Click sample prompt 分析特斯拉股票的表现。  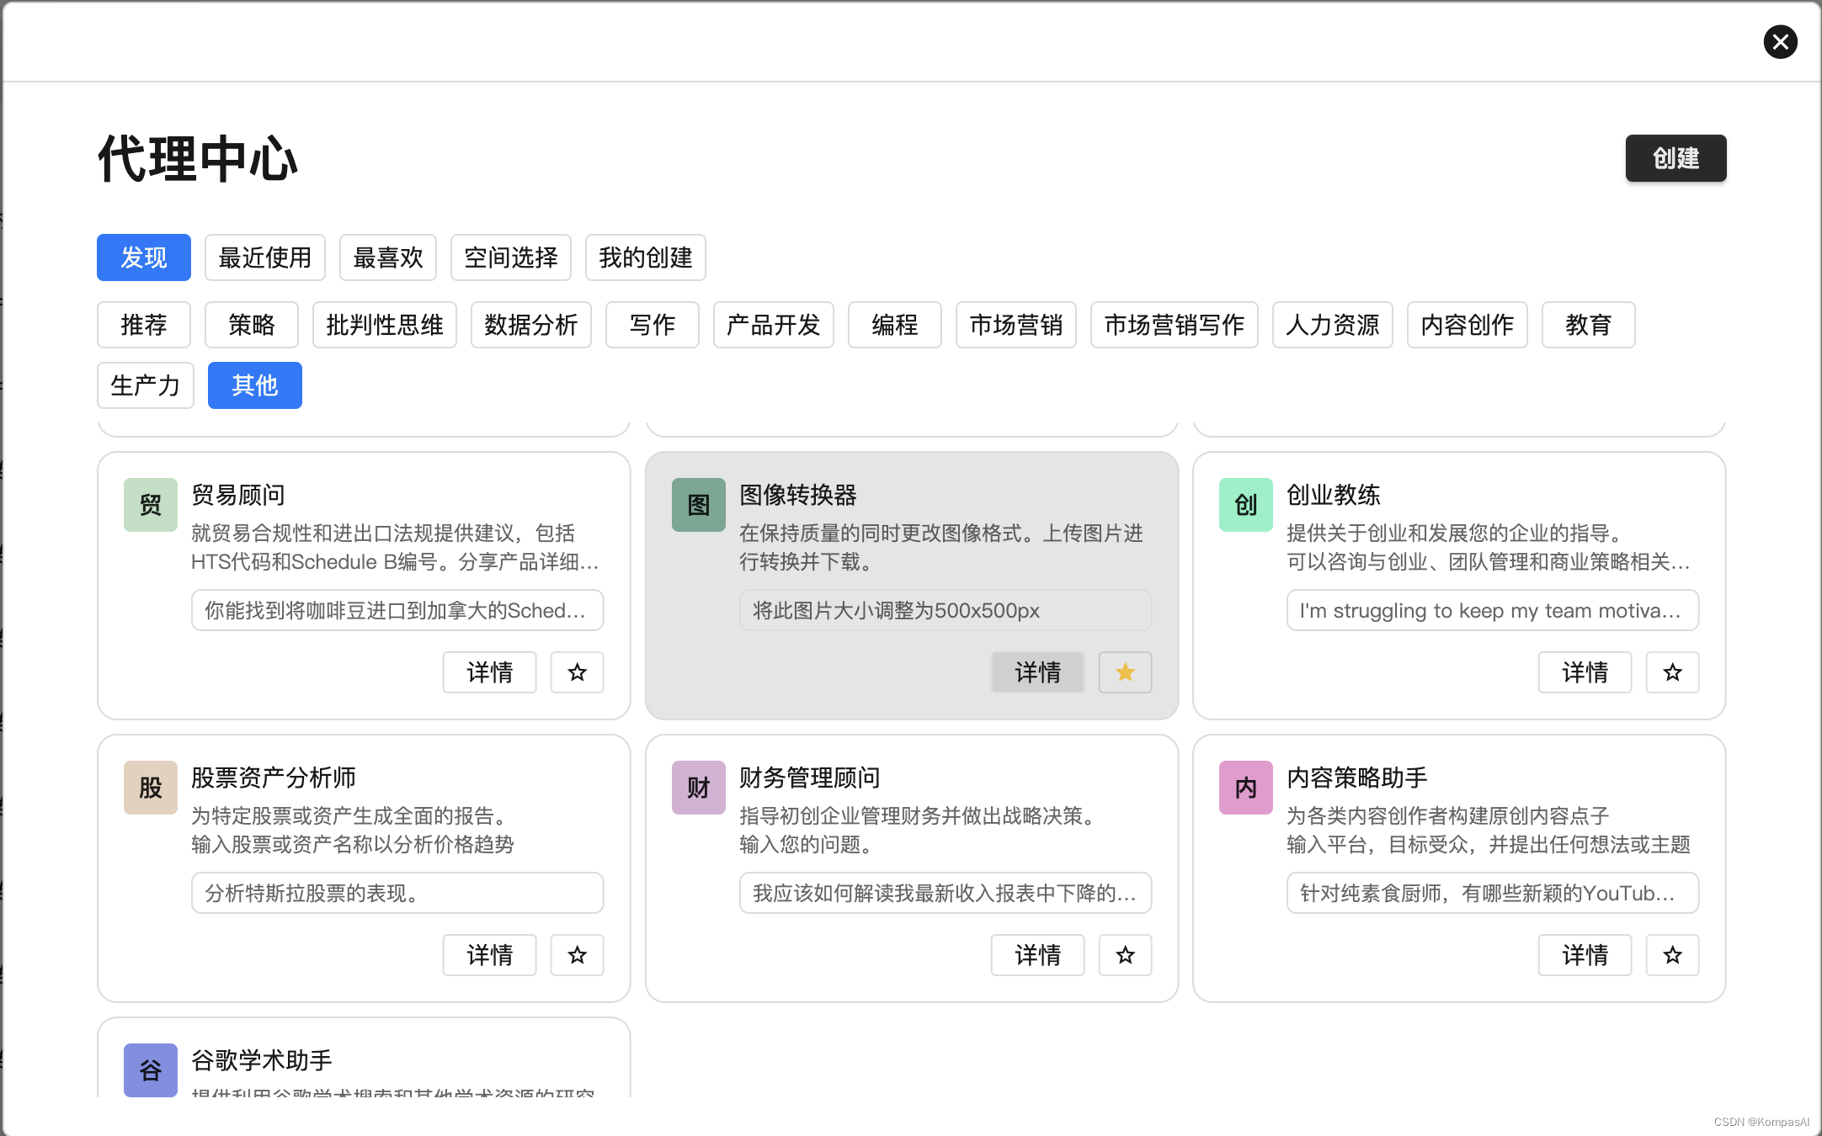pos(397,893)
